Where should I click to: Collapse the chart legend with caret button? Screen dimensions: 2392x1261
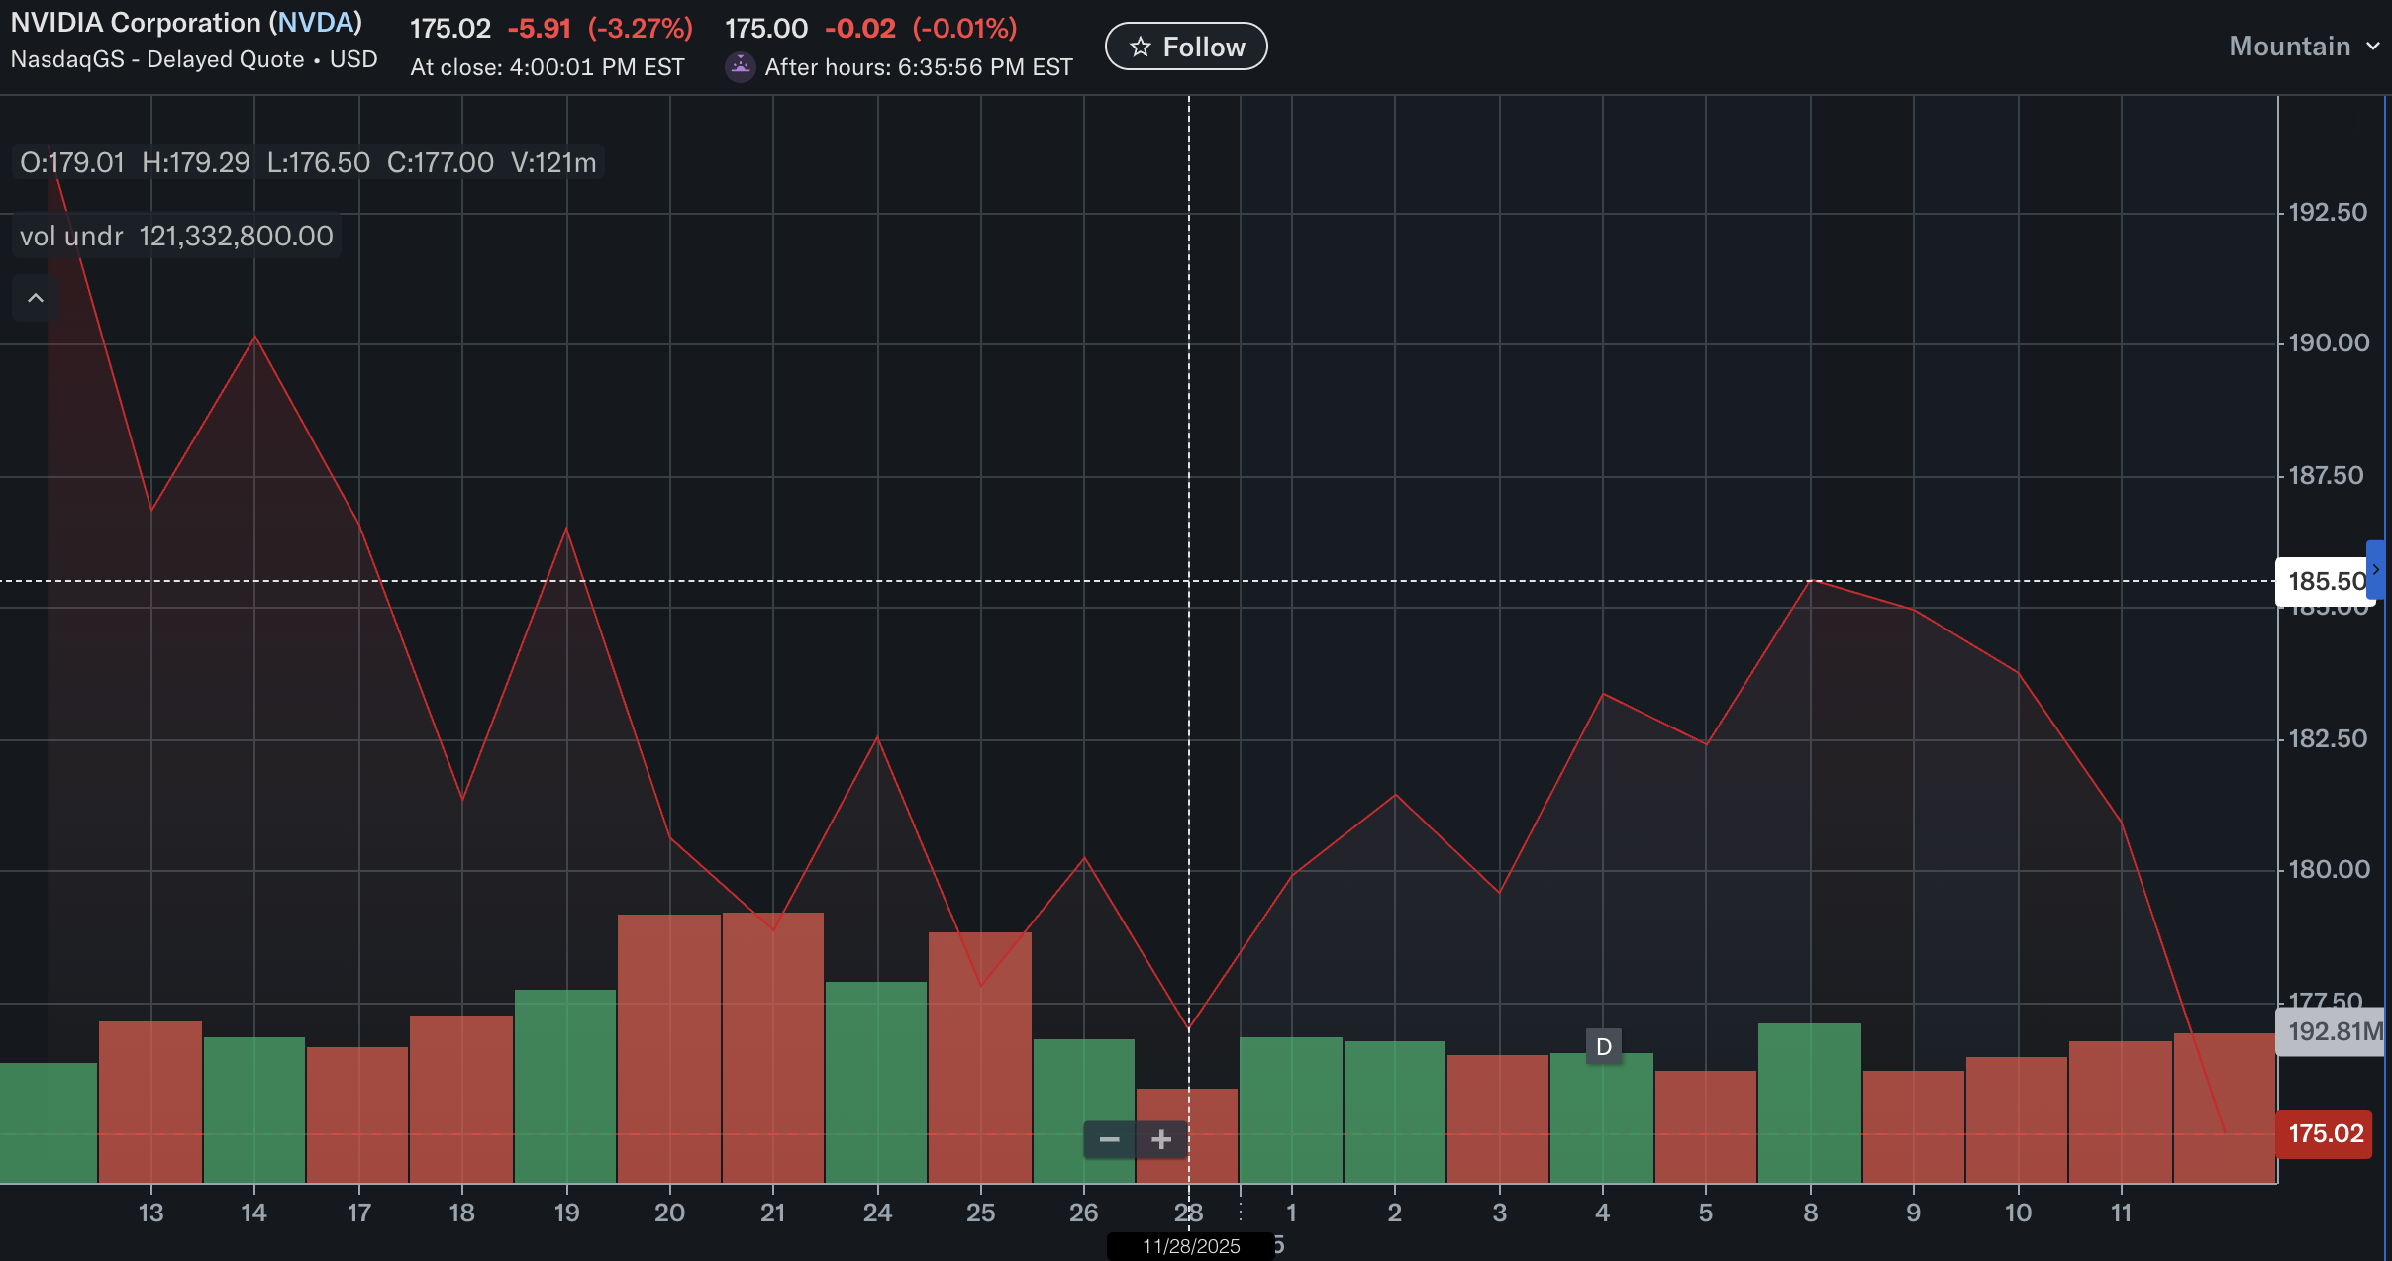point(36,298)
